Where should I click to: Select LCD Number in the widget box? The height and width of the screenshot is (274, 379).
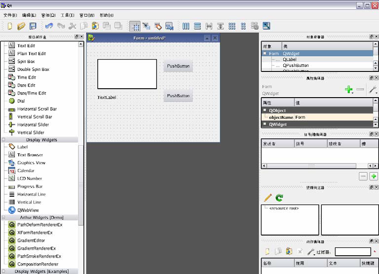click(x=30, y=178)
